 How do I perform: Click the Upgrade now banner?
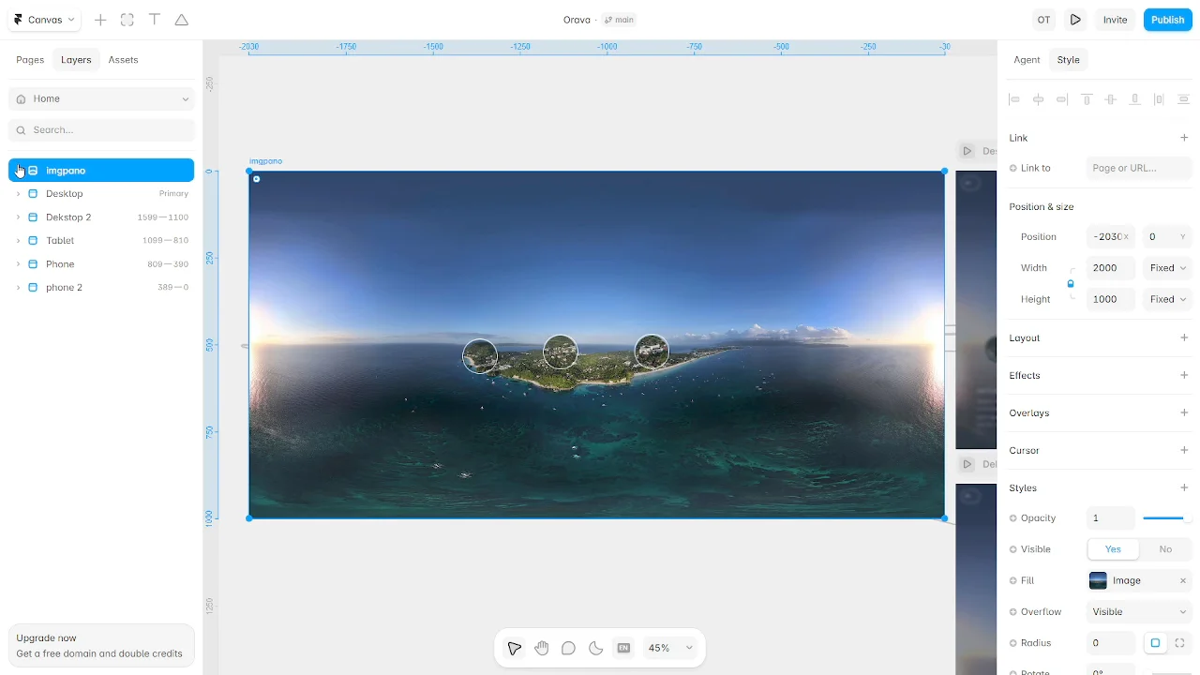pyautogui.click(x=101, y=646)
